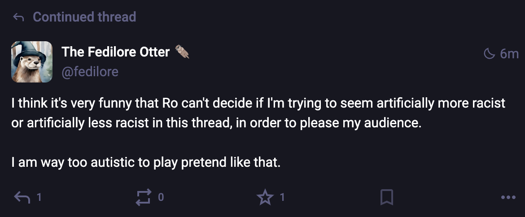Reply to the Fedilore Otter post
Screen dimensions: 525x217
[22, 197]
